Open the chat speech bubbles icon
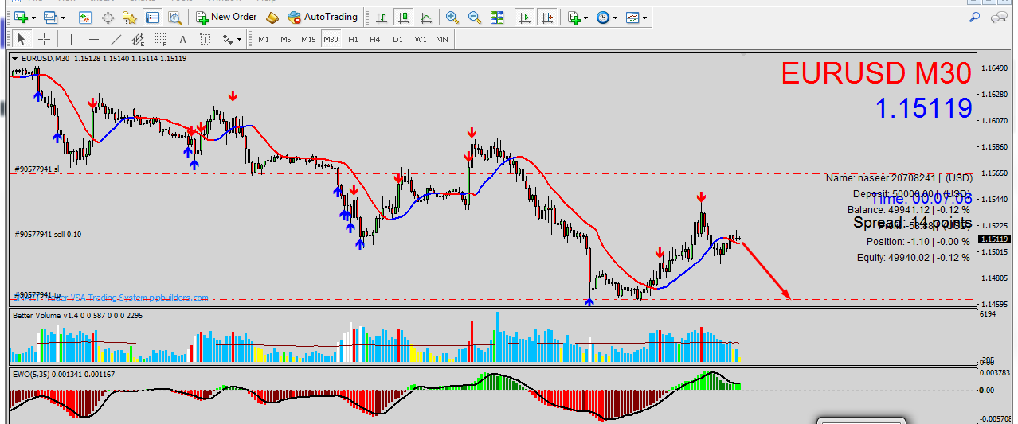Image resolution: width=1018 pixels, height=424 pixels. point(999,17)
